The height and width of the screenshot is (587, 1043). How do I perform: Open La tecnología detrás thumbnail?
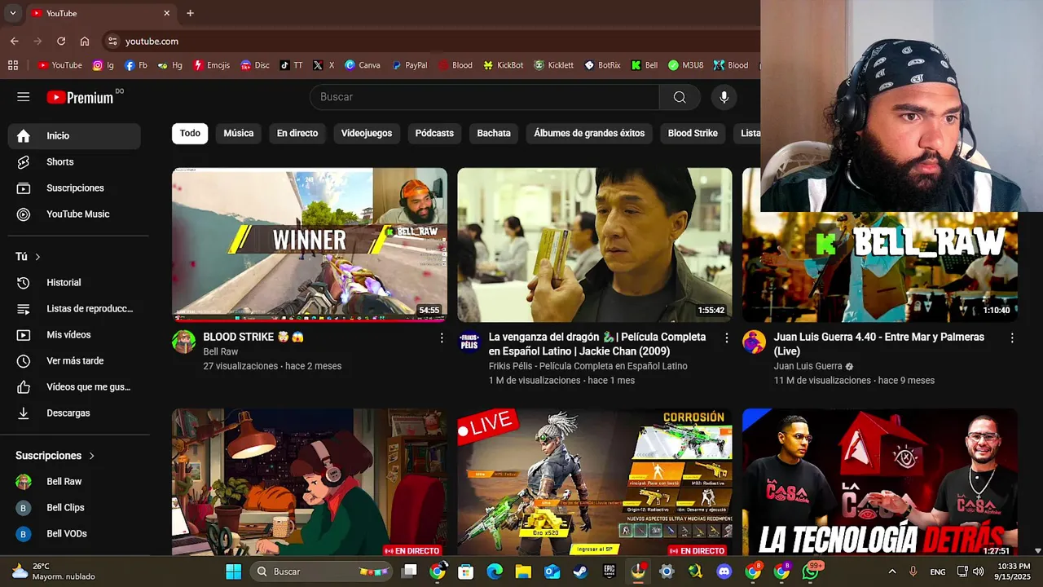tap(880, 483)
